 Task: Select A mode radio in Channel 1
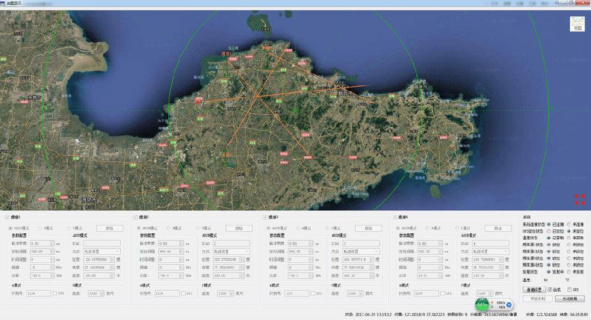click(40, 228)
